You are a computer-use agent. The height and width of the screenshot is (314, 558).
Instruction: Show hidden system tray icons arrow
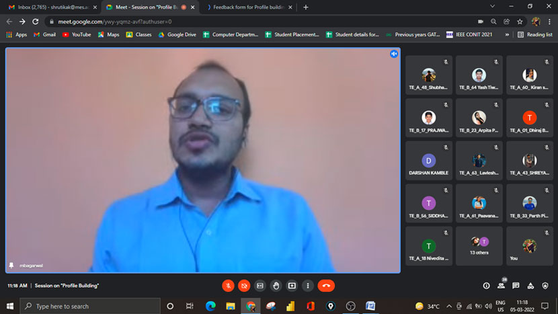[x=449, y=306]
